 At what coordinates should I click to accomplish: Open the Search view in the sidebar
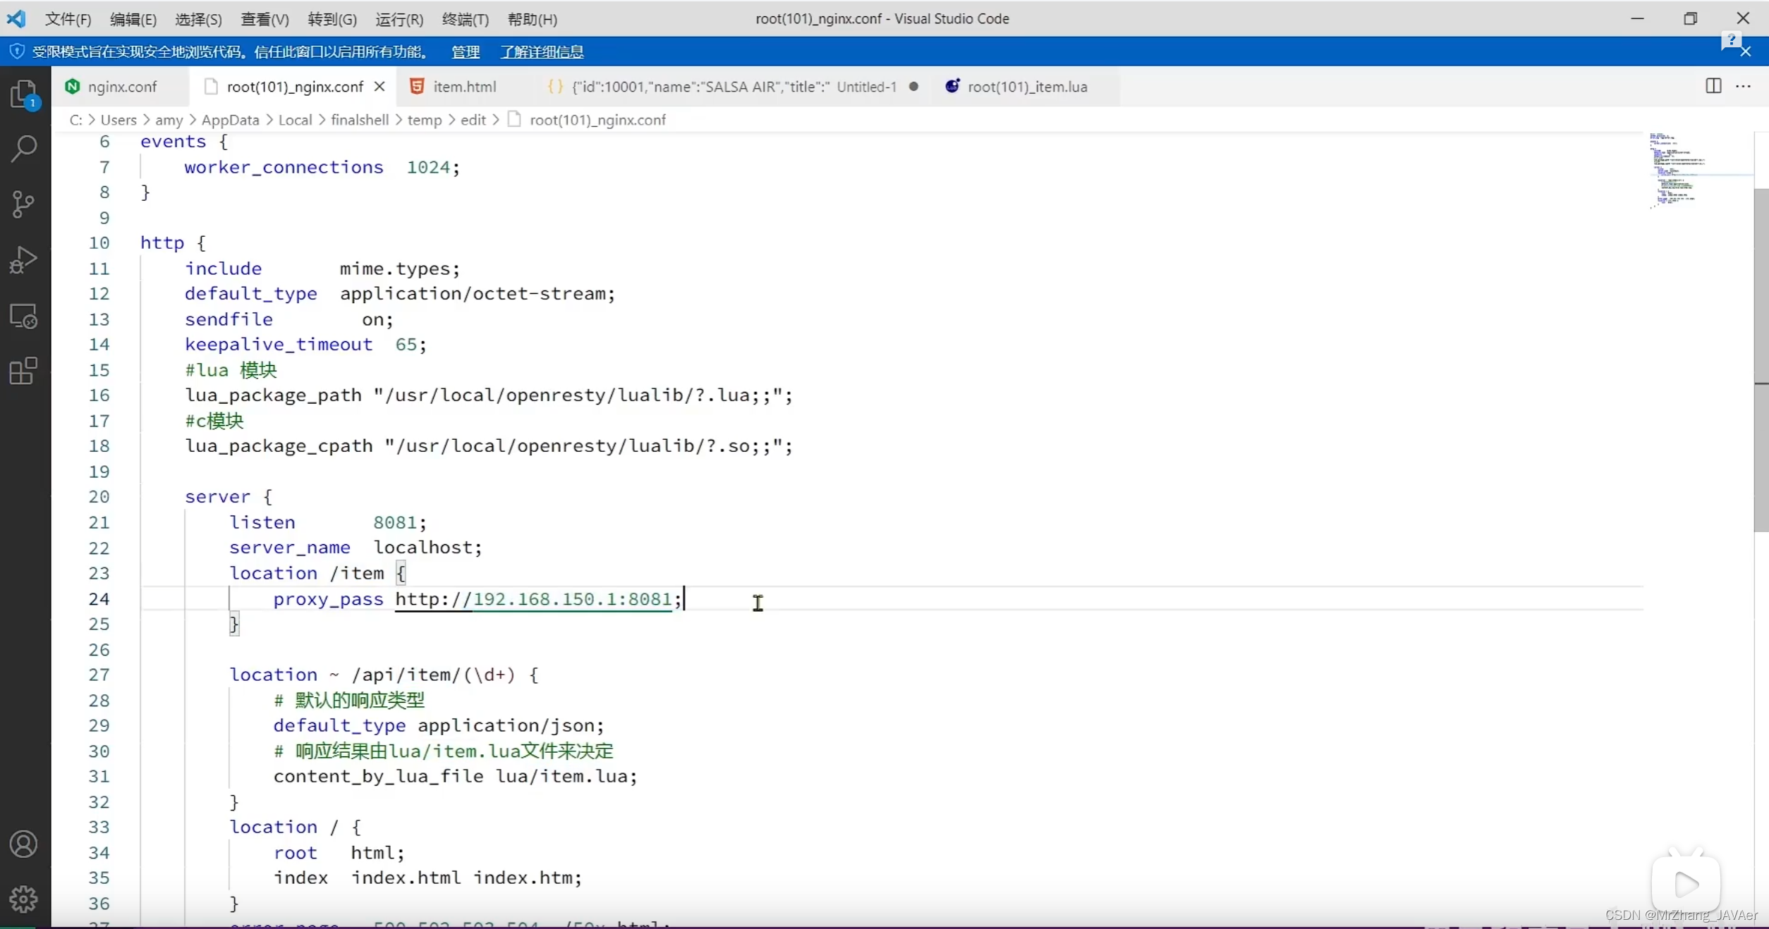point(24,148)
